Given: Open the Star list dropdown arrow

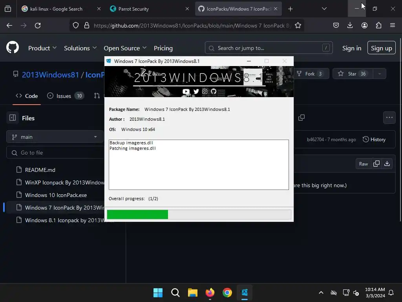Looking at the screenshot, I should [380, 74].
